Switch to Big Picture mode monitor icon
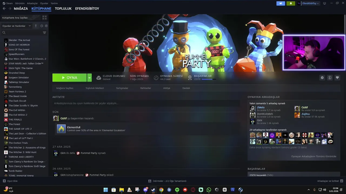The height and width of the screenshot is (194, 346). coord(324,4)
